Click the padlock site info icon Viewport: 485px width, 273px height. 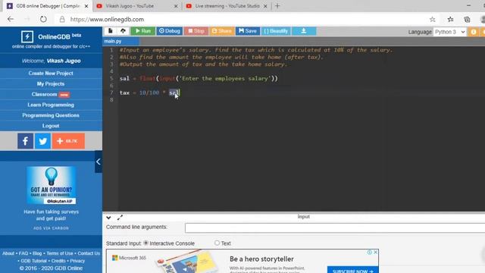click(62, 20)
